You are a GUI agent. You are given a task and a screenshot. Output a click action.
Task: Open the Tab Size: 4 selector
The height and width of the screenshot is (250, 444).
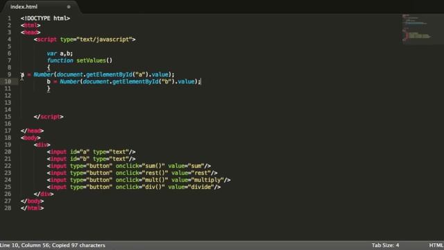pos(386,245)
